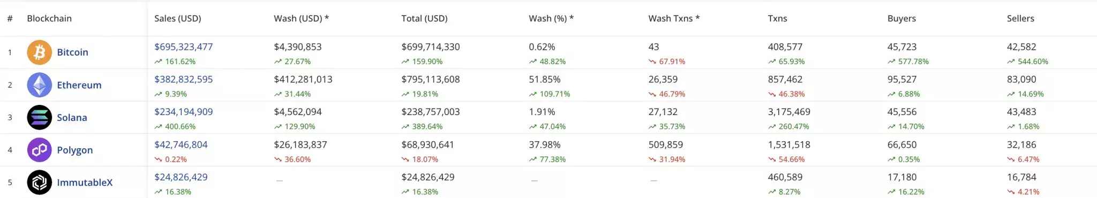The width and height of the screenshot is (1097, 198).
Task: Sort table by Wash (USD) column header
Action: [x=301, y=18]
